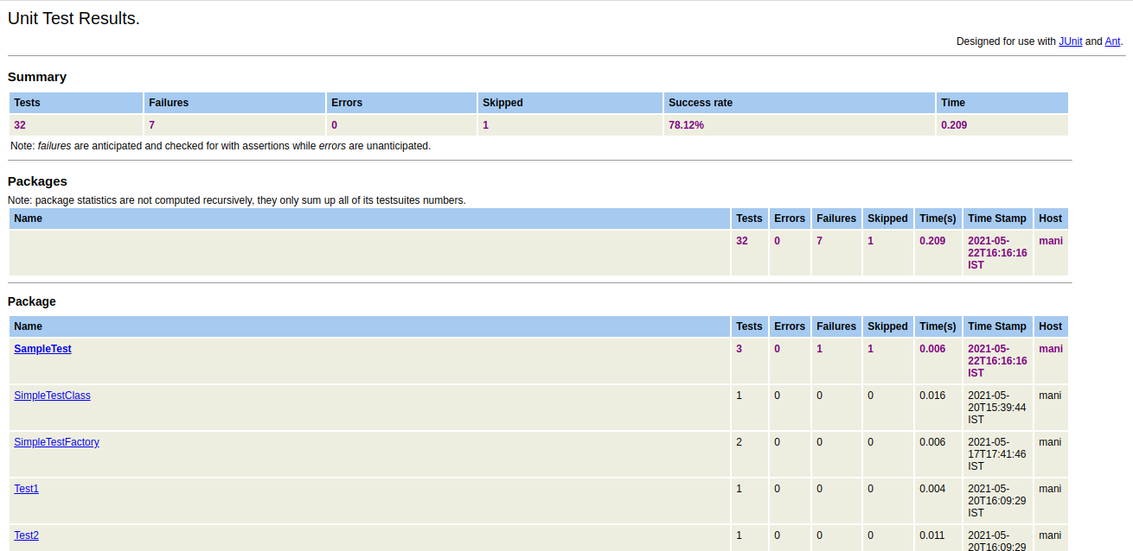Click the Unit Test Results heading
Image resolution: width=1133 pixels, height=551 pixels.
coord(73,17)
